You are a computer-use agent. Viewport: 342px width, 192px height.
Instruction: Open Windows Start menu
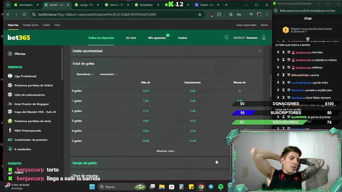92,187
